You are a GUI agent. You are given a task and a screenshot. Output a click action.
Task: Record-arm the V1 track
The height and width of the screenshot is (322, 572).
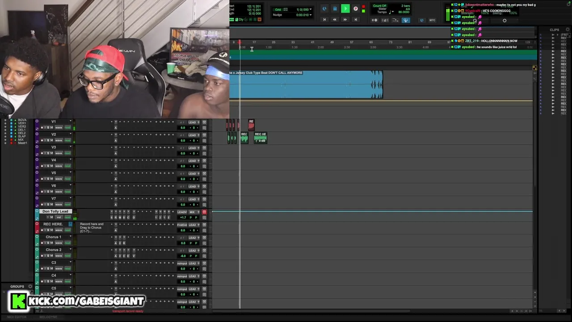42,127
